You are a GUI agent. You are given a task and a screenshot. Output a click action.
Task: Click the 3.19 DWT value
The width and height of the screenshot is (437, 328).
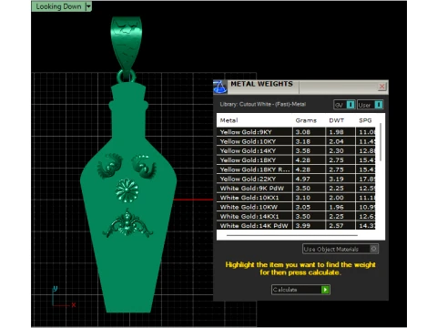(336, 179)
